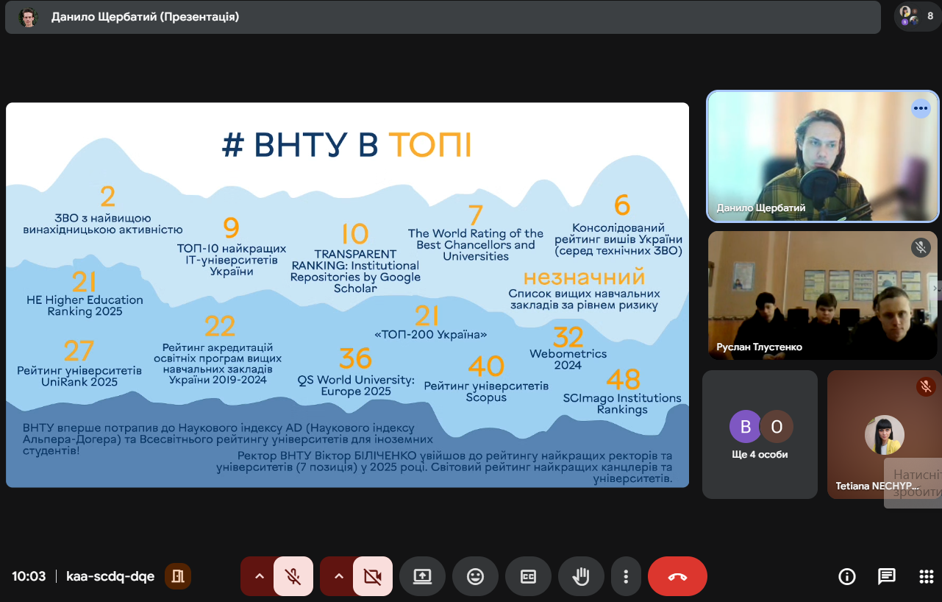Screen dimensions: 942x602
Task: Start presenting your screen
Action: click(x=422, y=576)
